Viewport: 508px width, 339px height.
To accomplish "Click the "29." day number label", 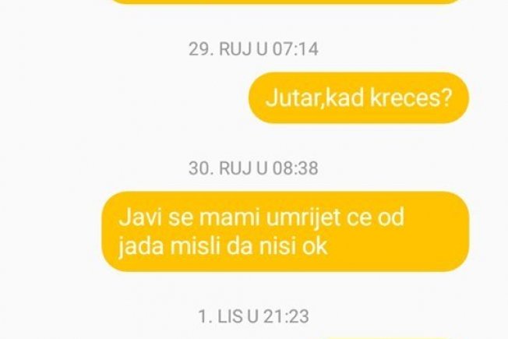I will pos(201,49).
